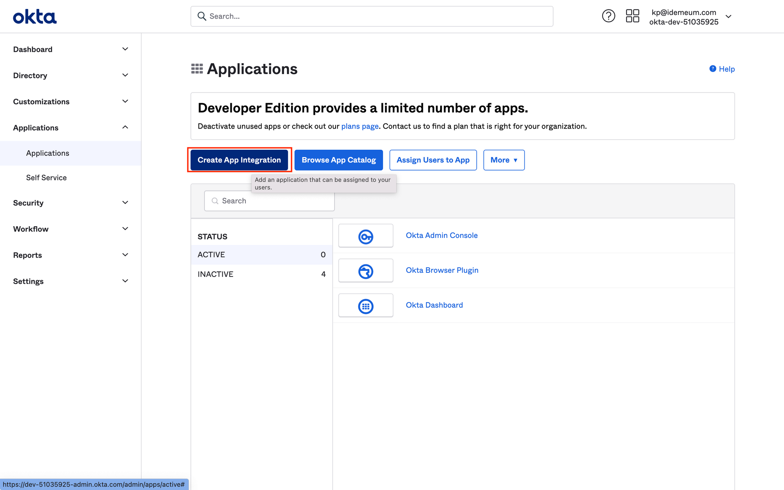
Task: Click the blue Help question icon
Action: click(x=713, y=69)
